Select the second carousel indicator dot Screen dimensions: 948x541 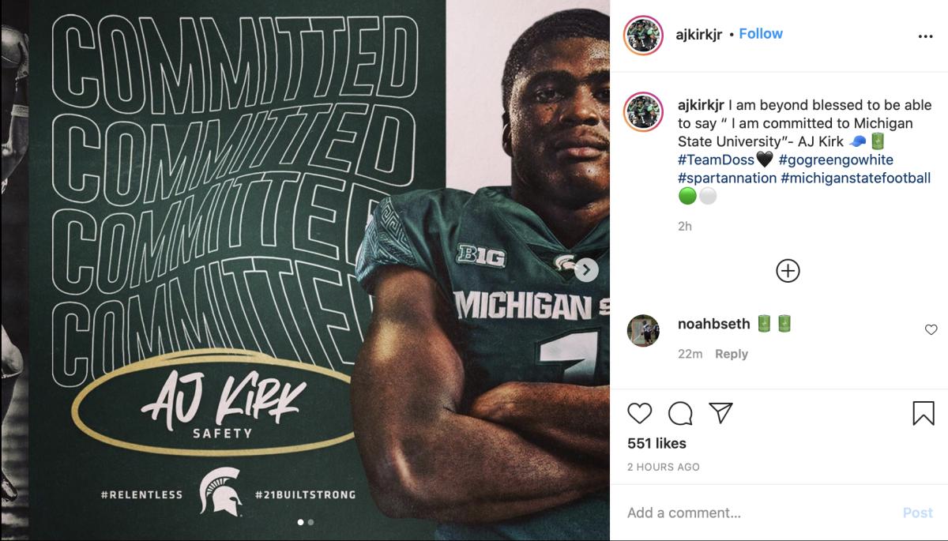(x=310, y=522)
